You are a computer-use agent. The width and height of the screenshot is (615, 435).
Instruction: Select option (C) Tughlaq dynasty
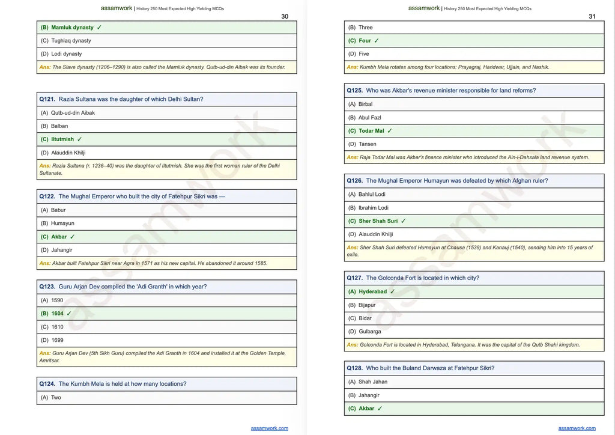pos(167,41)
